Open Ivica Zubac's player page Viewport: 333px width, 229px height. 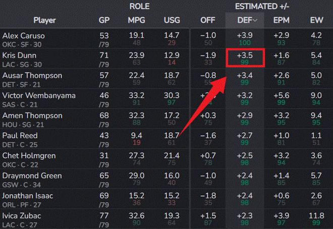pyautogui.click(x=23, y=216)
